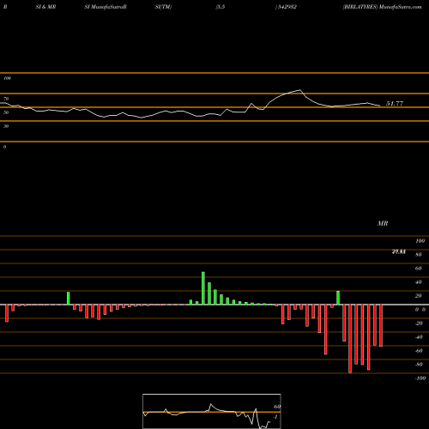Click the 70 level label on the RSI axis

pyautogui.click(x=6, y=99)
